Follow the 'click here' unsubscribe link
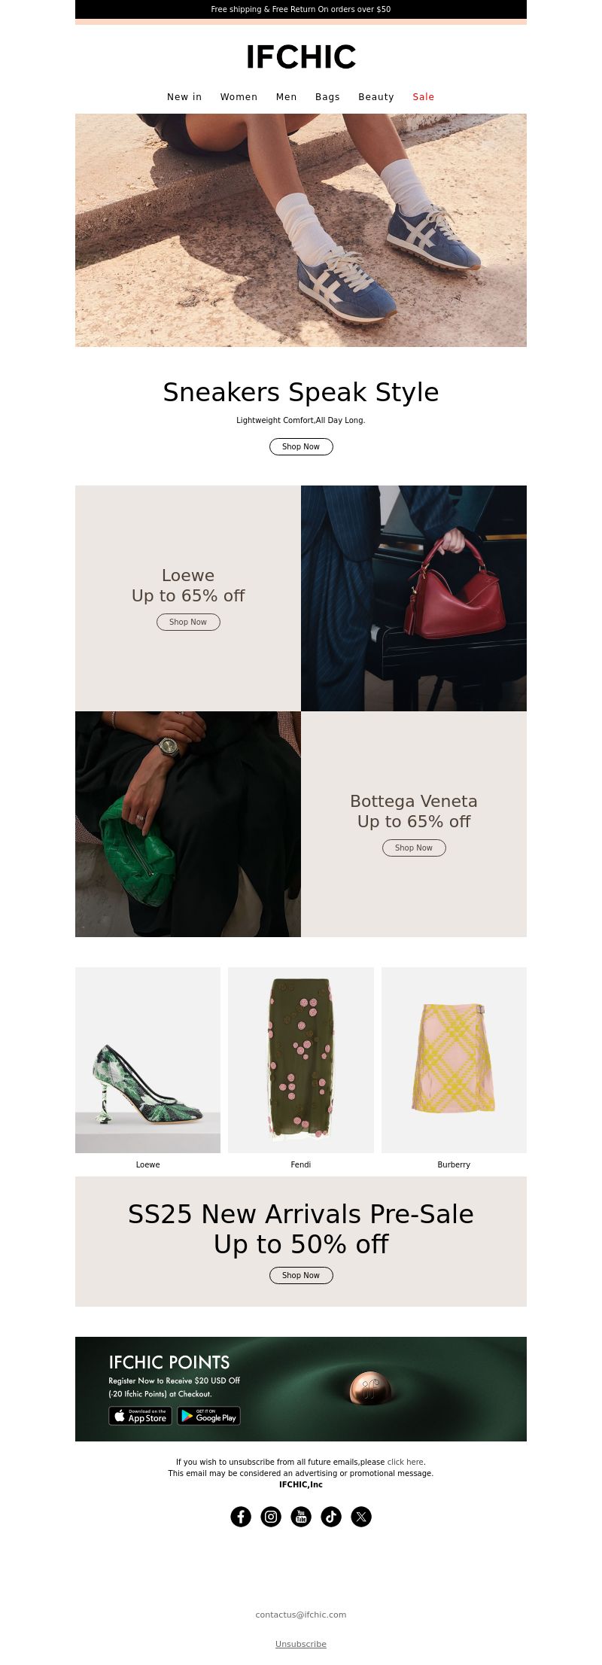The image size is (602, 1665). point(405,1462)
